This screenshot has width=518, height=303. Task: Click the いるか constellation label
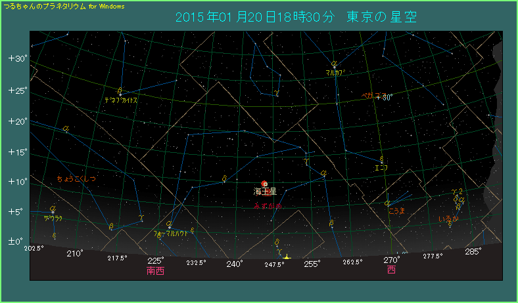pyautogui.click(x=448, y=218)
